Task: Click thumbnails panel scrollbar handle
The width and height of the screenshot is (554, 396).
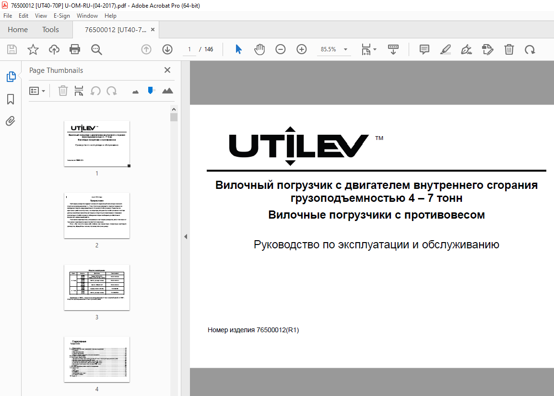Action: 174,117
